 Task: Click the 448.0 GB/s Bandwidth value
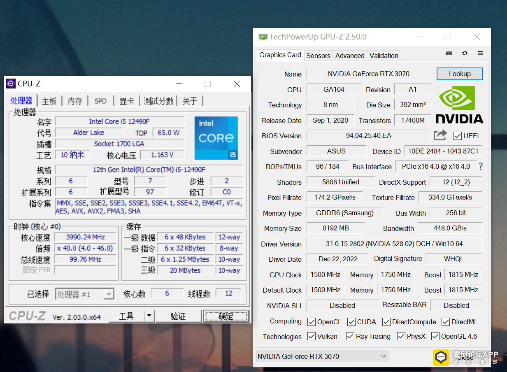pos(450,228)
